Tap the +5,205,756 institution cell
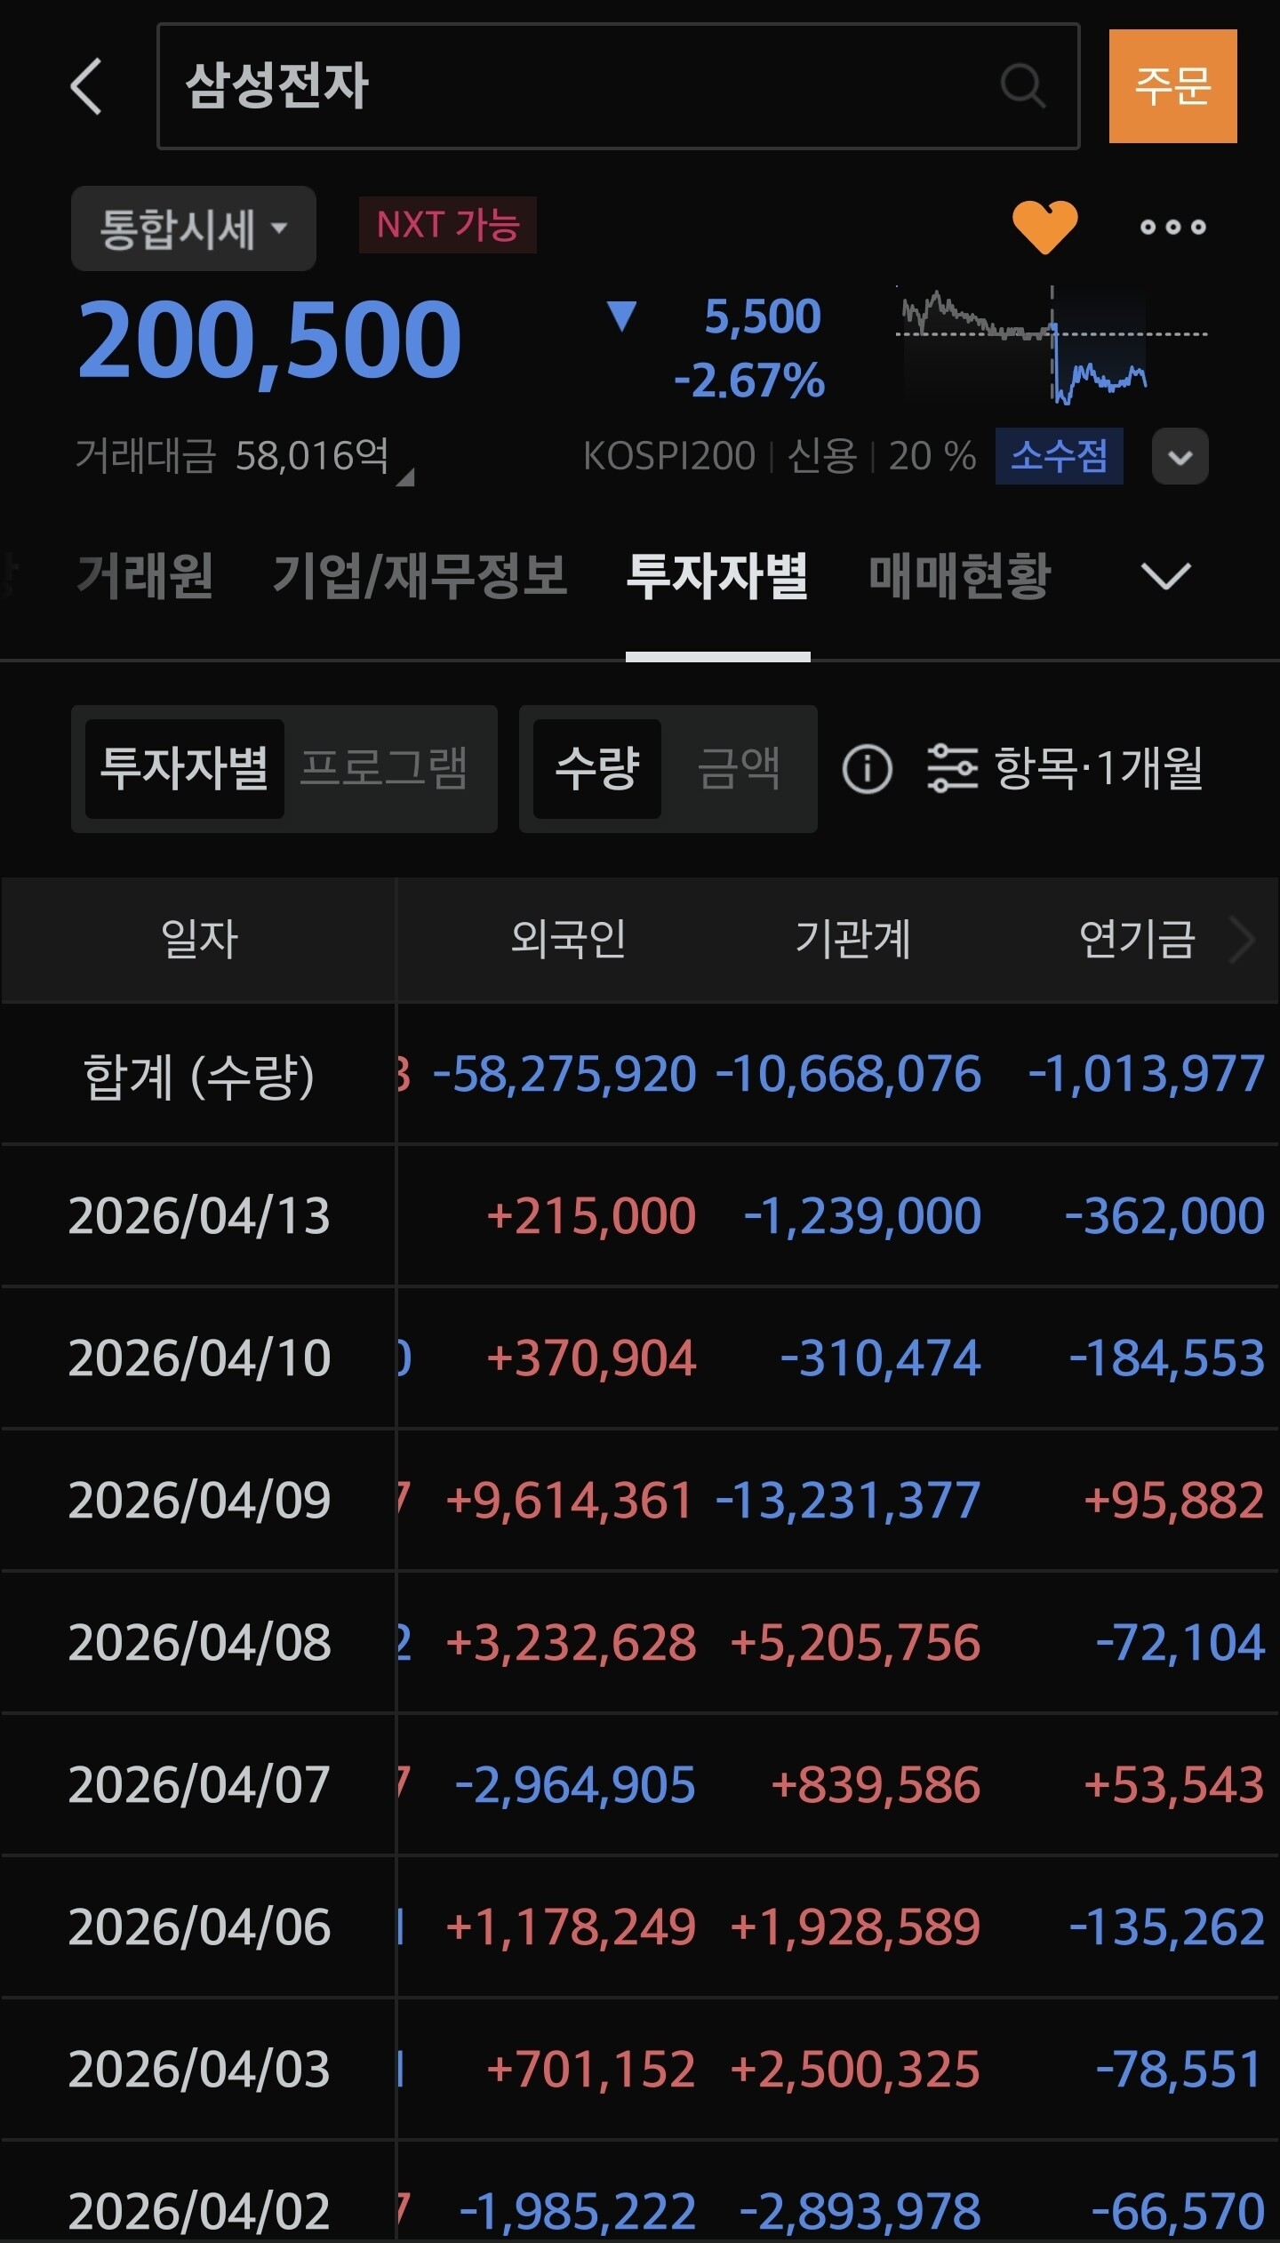This screenshot has width=1280, height=2243. tap(855, 1643)
